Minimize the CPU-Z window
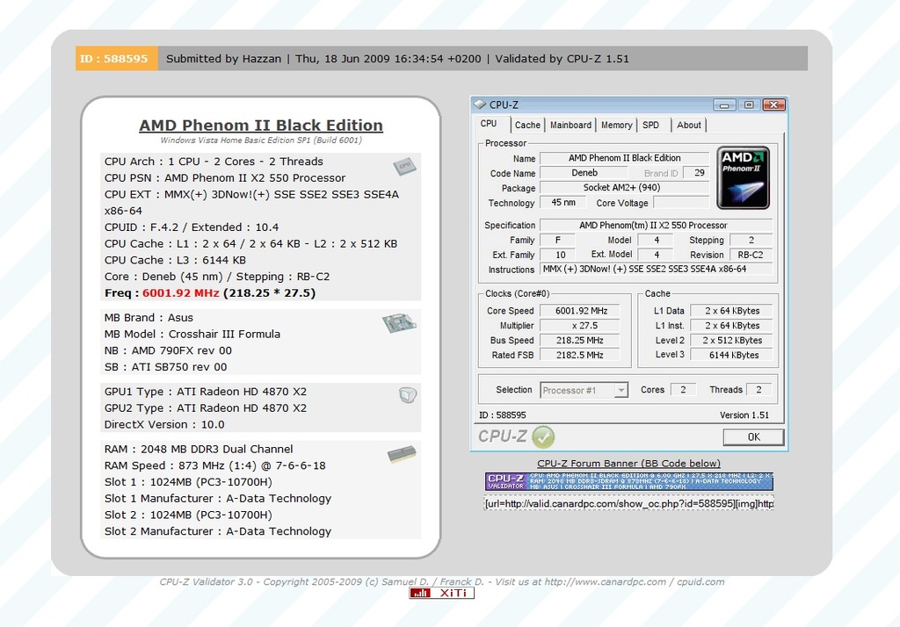 point(724,105)
